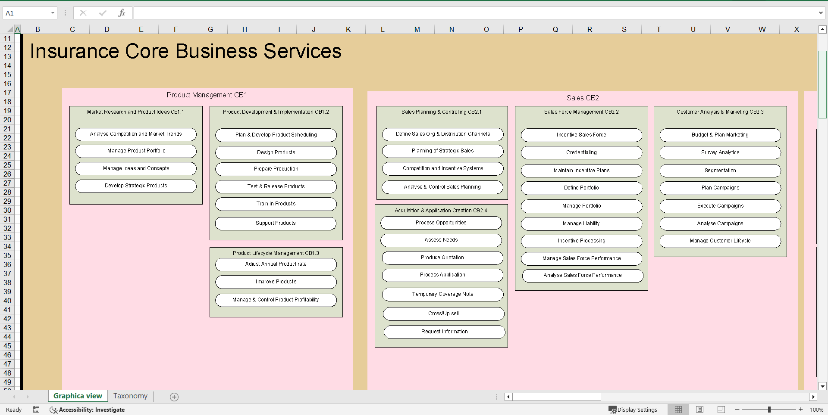The height and width of the screenshot is (416, 828).
Task: Click the macro recording icon beside Ready
Action: [x=36, y=410]
